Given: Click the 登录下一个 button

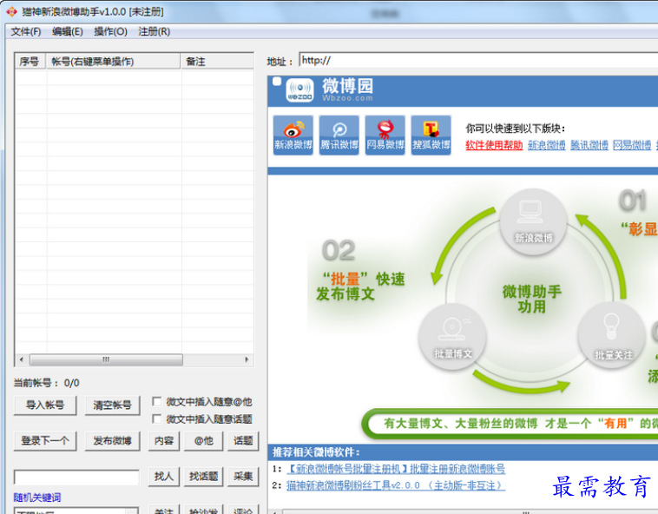Looking at the screenshot, I should point(45,441).
